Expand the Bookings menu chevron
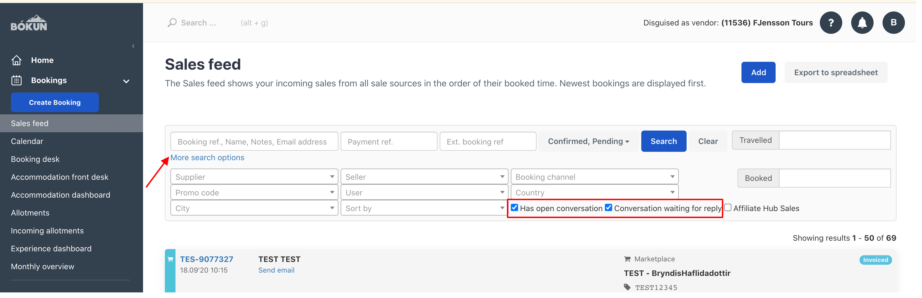The width and height of the screenshot is (922, 298). tap(127, 81)
